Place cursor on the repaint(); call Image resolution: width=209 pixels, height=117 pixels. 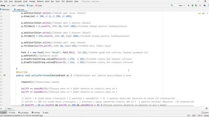coord(27,82)
